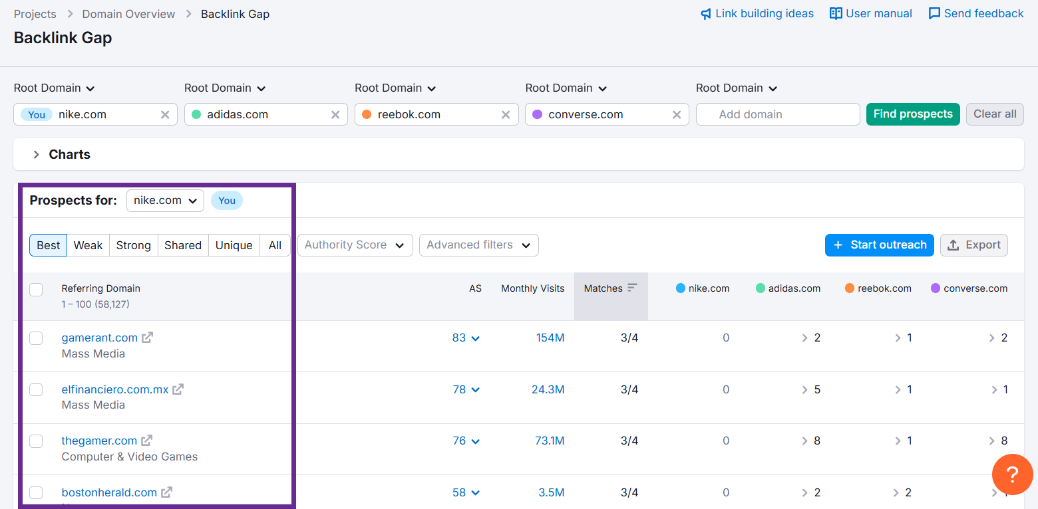
Task: Open the Advanced filters dropdown
Action: click(479, 245)
